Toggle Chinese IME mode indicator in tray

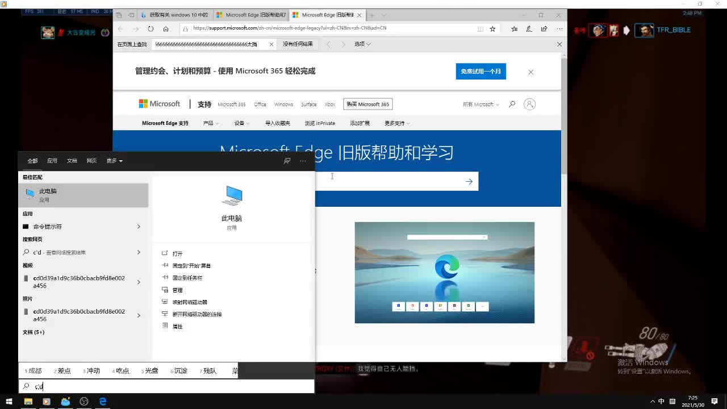click(661, 402)
